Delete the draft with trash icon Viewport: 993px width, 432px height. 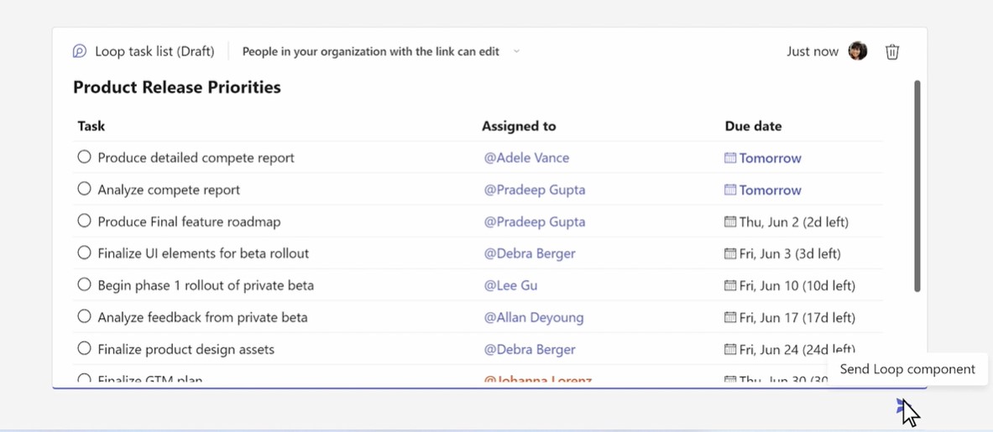click(x=891, y=52)
